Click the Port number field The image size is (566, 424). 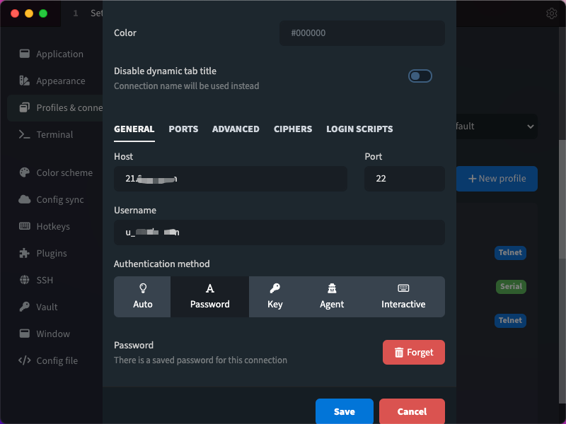pyautogui.click(x=404, y=179)
